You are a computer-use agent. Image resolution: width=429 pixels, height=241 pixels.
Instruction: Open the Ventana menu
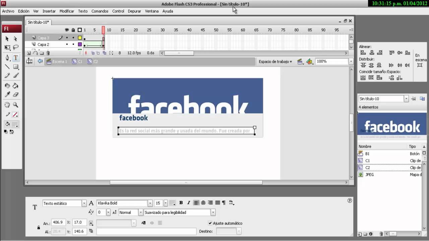coord(152,11)
